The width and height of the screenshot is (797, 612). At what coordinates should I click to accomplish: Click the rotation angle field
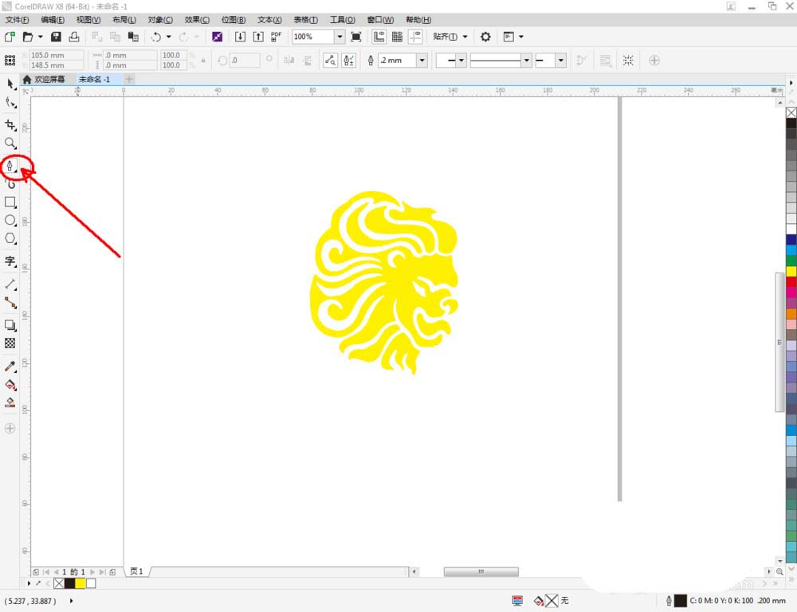click(244, 60)
